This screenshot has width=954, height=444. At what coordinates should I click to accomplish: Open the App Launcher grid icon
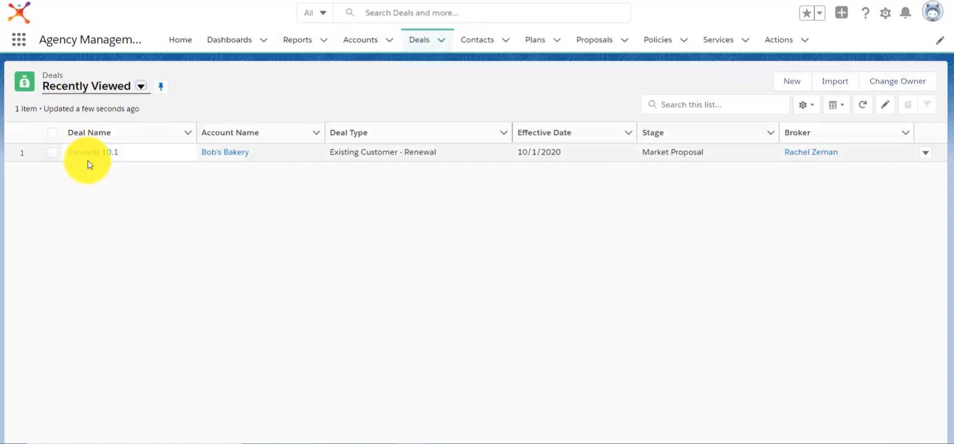(x=19, y=40)
